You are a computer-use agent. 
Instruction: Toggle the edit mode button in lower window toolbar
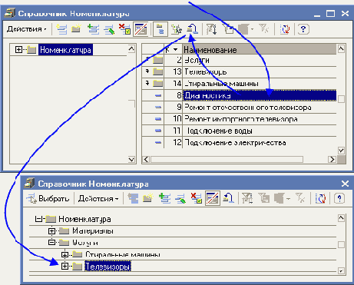point(213,198)
